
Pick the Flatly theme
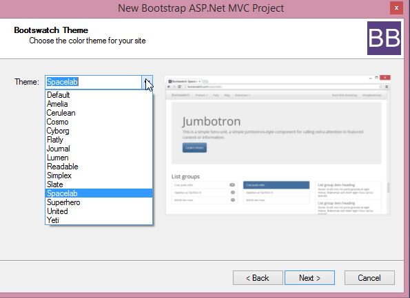pyautogui.click(x=99, y=140)
